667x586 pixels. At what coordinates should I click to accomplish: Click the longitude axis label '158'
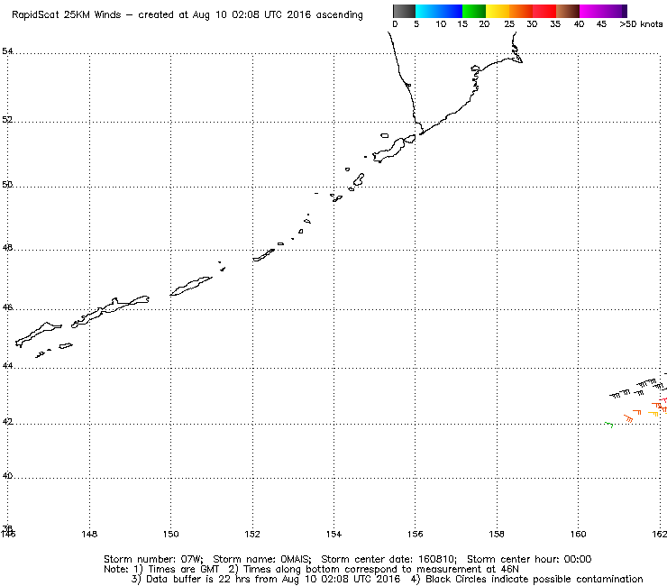point(497,534)
